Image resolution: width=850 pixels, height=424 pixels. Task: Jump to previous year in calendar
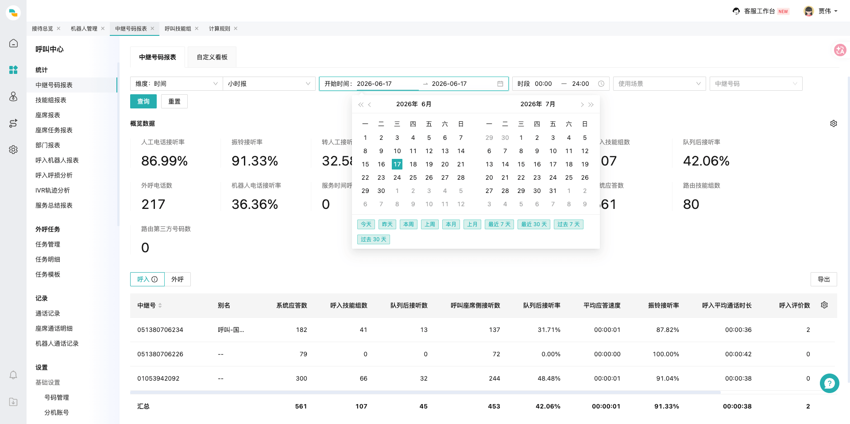361,104
